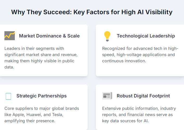Open the Robust Digital Footprint card
Screen dimensions: 184x130
pyautogui.click(x=140, y=107)
